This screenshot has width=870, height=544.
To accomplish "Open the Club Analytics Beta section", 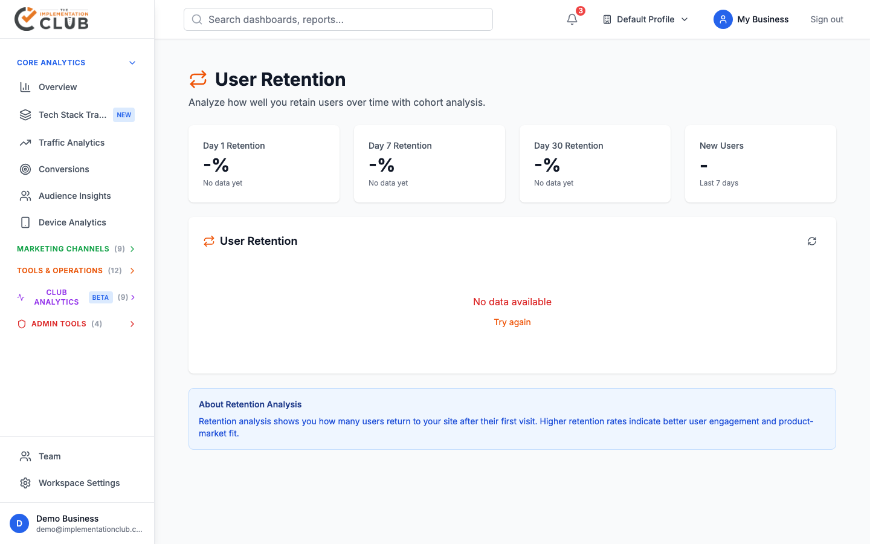I will (76, 297).
